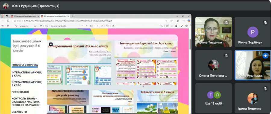Screen dimensions: 271x114
Task: Reload the page with the refresh icon
Action: [8, 21]
